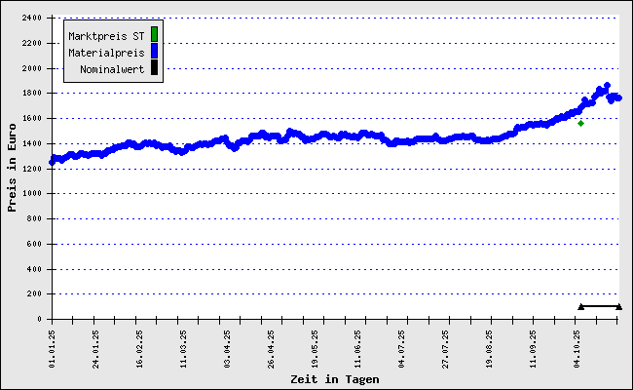Click the 03.04.25 date tick label
The width and height of the screenshot is (633, 390).
(226, 346)
